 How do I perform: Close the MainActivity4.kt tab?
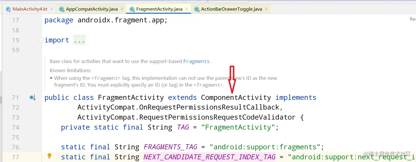[x=52, y=9]
